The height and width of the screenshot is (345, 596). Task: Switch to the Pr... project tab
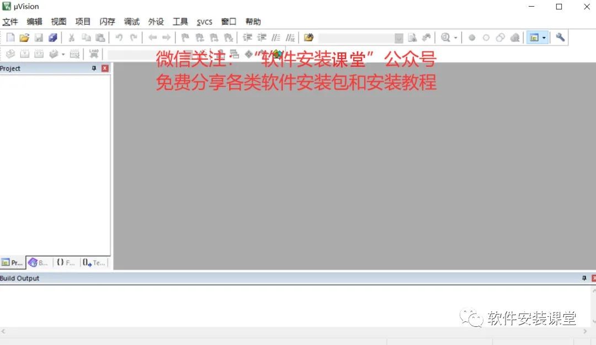(x=13, y=262)
